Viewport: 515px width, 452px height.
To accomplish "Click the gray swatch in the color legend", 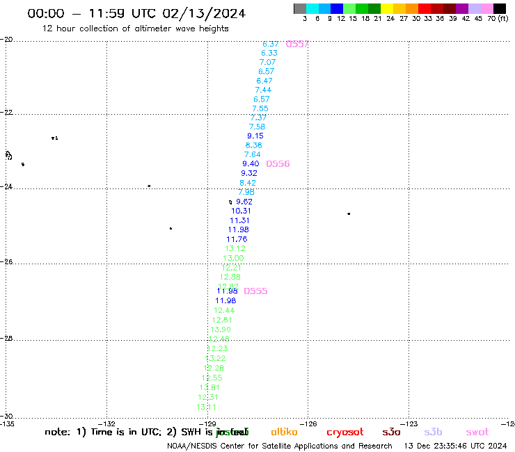I will [300, 8].
